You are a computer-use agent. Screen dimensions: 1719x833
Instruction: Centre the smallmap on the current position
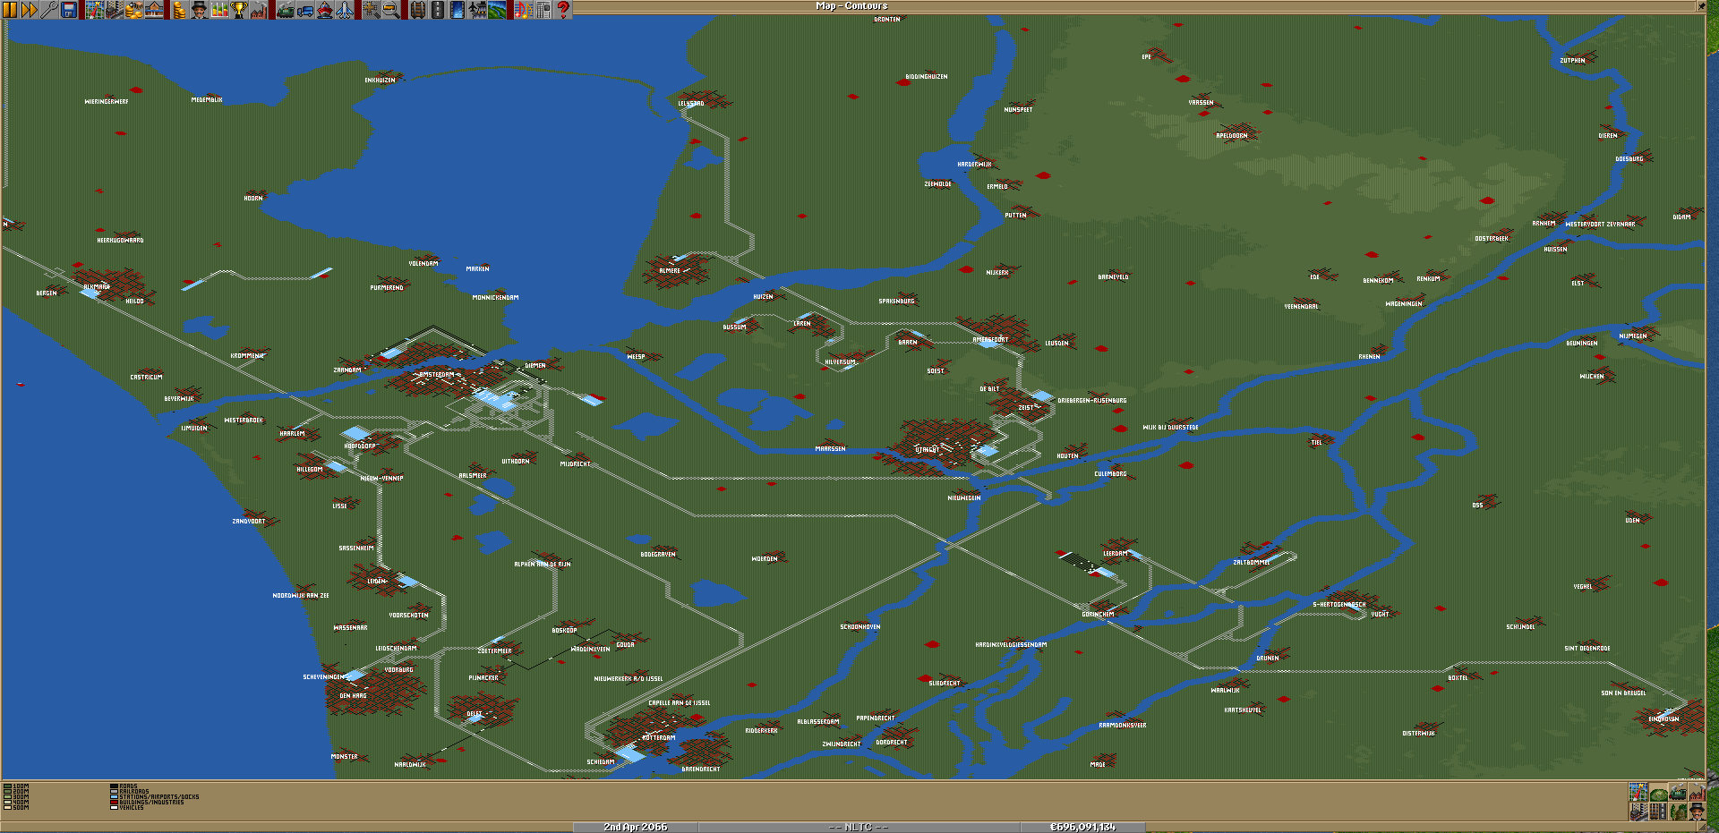1638,792
